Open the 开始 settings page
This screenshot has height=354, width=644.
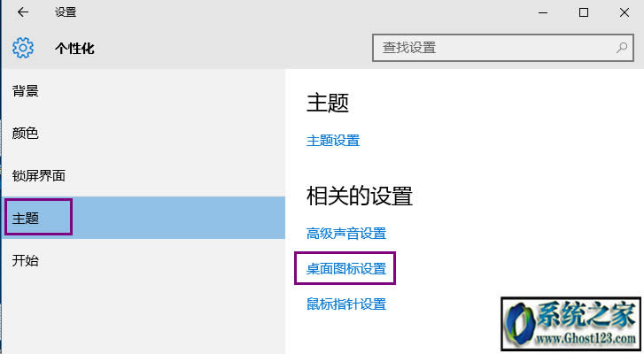pyautogui.click(x=26, y=261)
